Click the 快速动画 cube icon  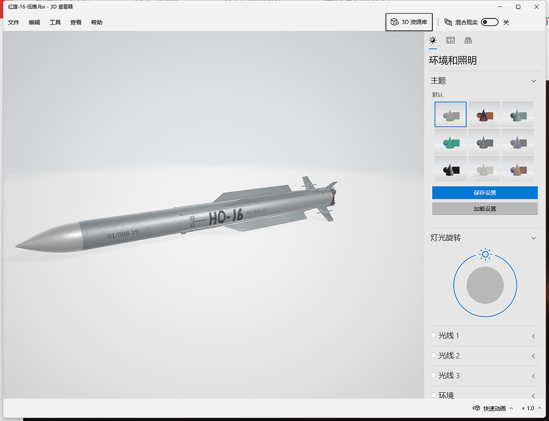click(476, 408)
